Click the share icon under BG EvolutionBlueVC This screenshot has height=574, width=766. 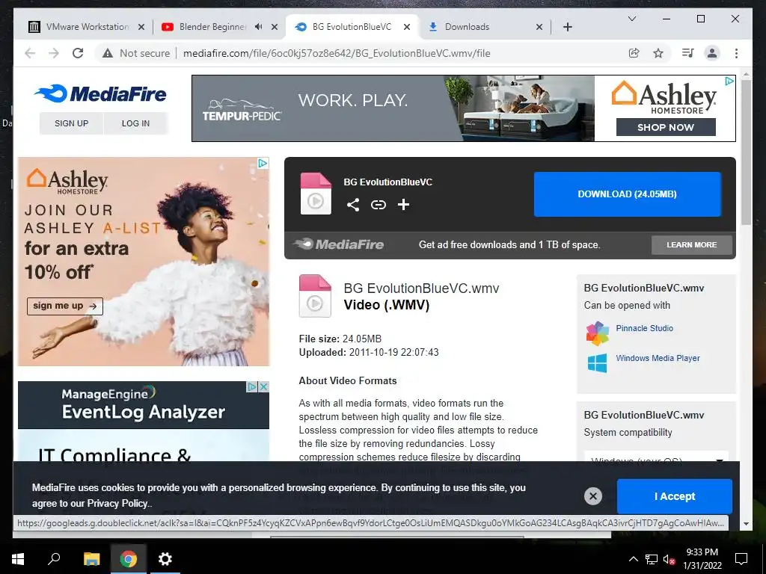click(x=353, y=205)
